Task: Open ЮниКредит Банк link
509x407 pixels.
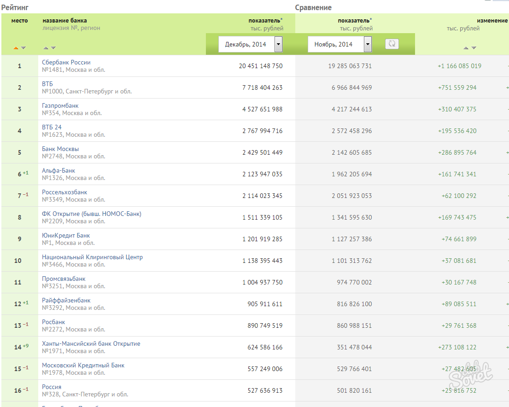Action: pyautogui.click(x=66, y=236)
